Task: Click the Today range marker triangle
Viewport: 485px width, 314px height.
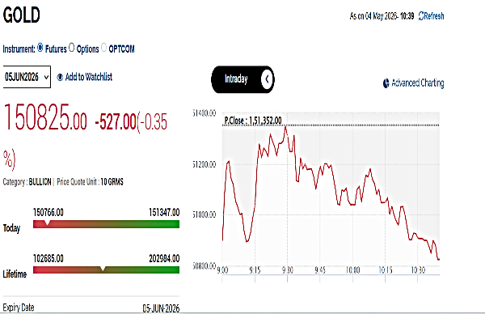Action: point(47,223)
